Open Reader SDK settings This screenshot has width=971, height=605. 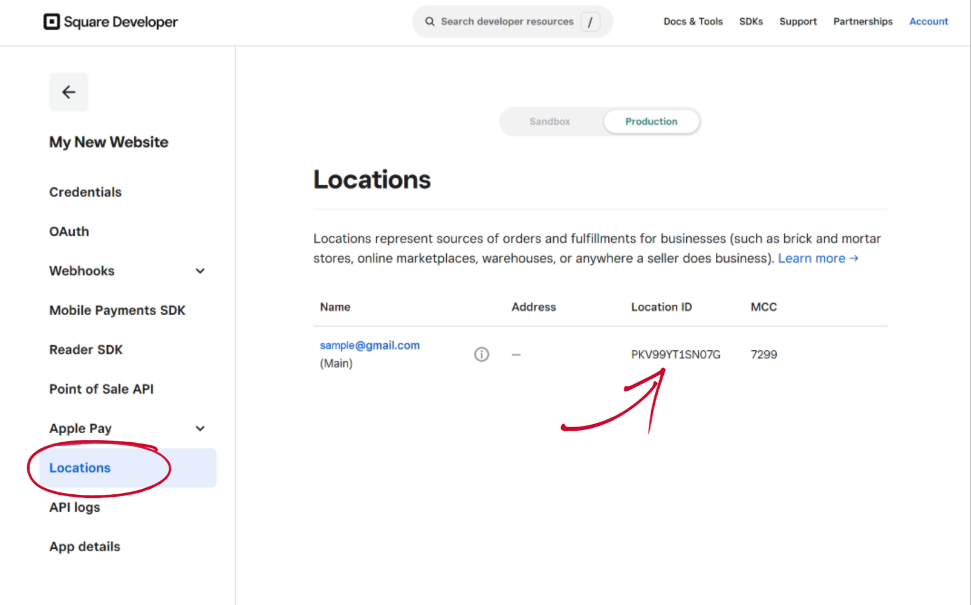pos(86,350)
